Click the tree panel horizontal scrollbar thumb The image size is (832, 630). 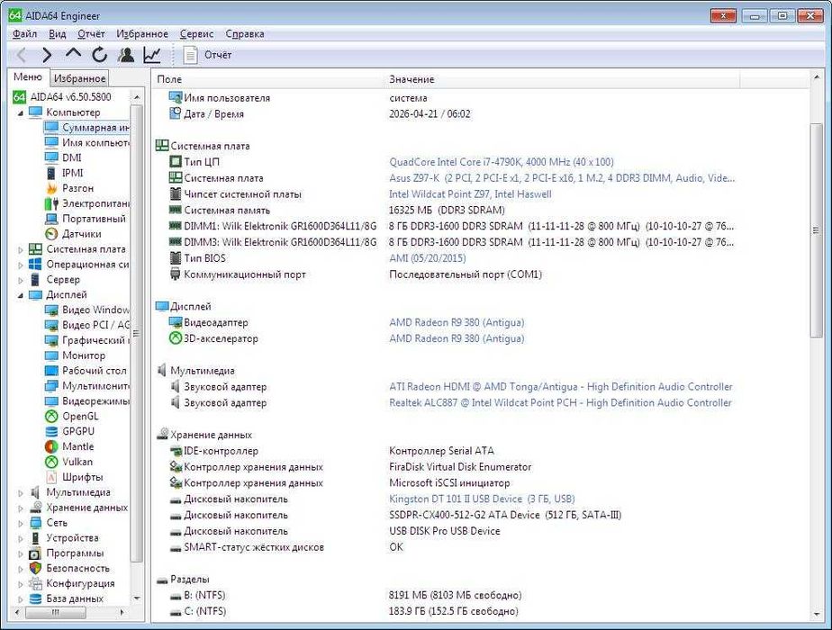tap(55, 612)
